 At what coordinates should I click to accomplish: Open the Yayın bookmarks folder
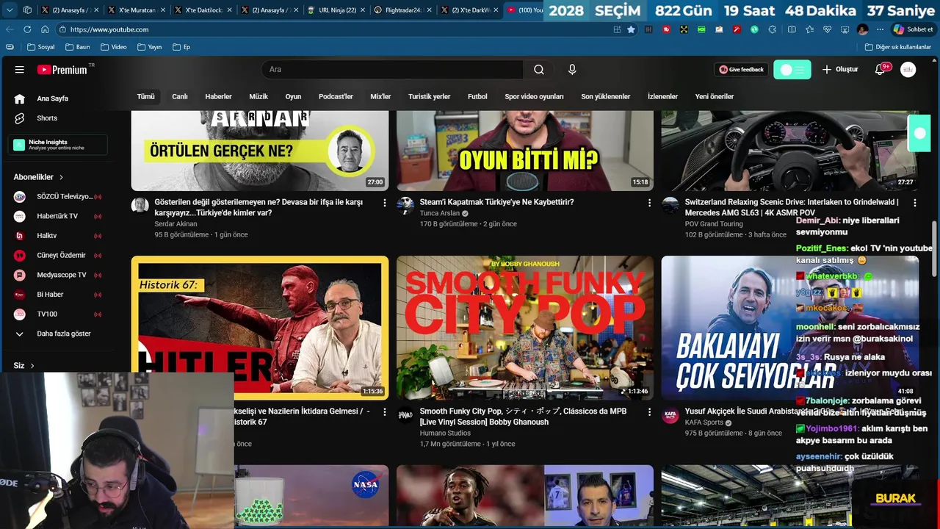click(x=148, y=47)
